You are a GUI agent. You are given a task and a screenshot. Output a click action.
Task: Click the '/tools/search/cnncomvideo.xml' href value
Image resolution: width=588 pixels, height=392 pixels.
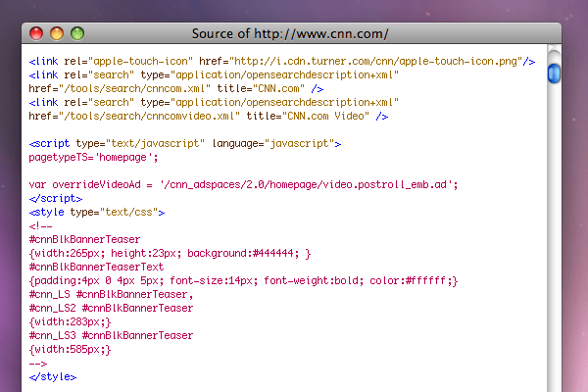point(149,116)
